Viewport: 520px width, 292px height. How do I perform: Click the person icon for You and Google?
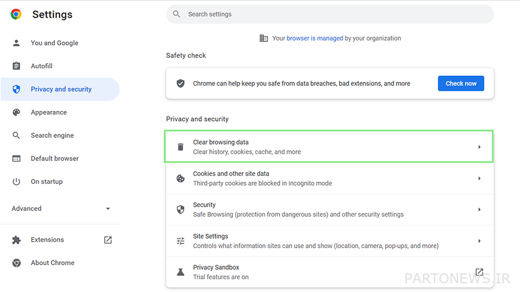(x=16, y=43)
